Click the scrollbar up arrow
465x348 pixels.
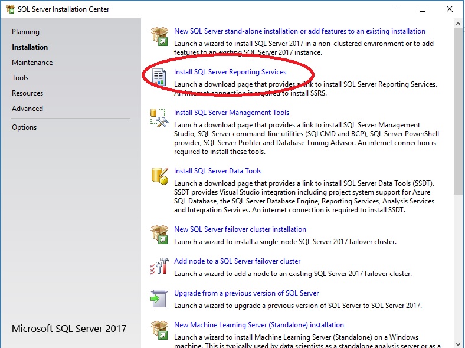[458, 24]
